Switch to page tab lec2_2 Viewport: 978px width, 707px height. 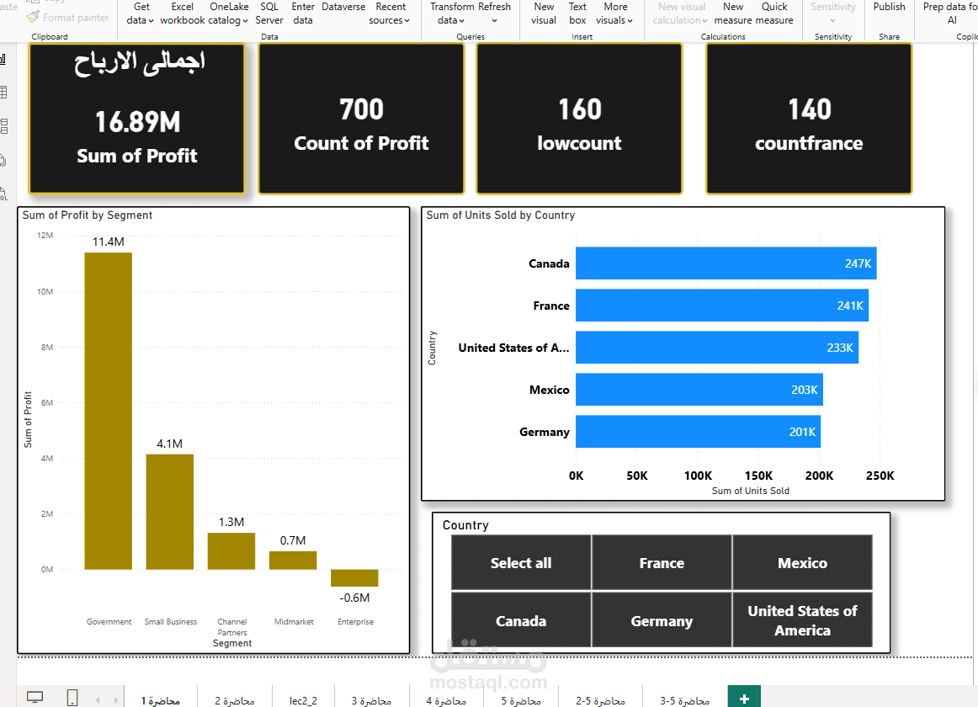pyautogui.click(x=303, y=701)
